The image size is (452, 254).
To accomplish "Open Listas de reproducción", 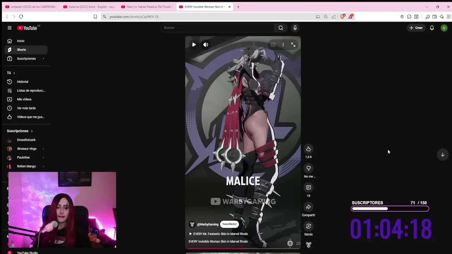I will [x=26, y=91].
